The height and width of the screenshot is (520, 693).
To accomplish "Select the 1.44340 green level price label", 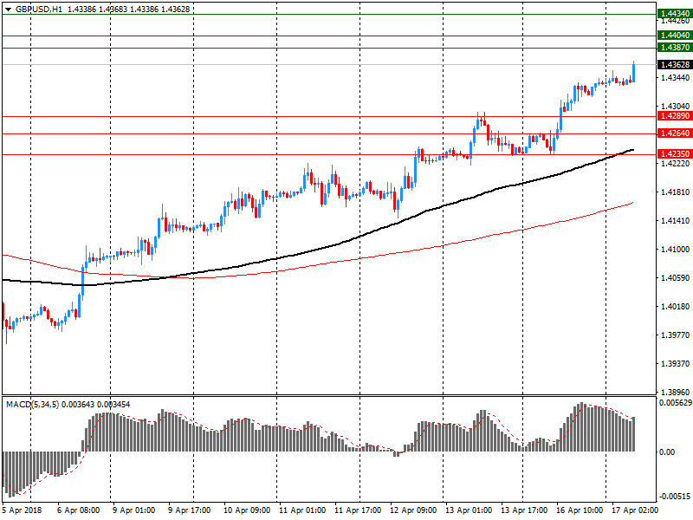I will click(x=675, y=14).
